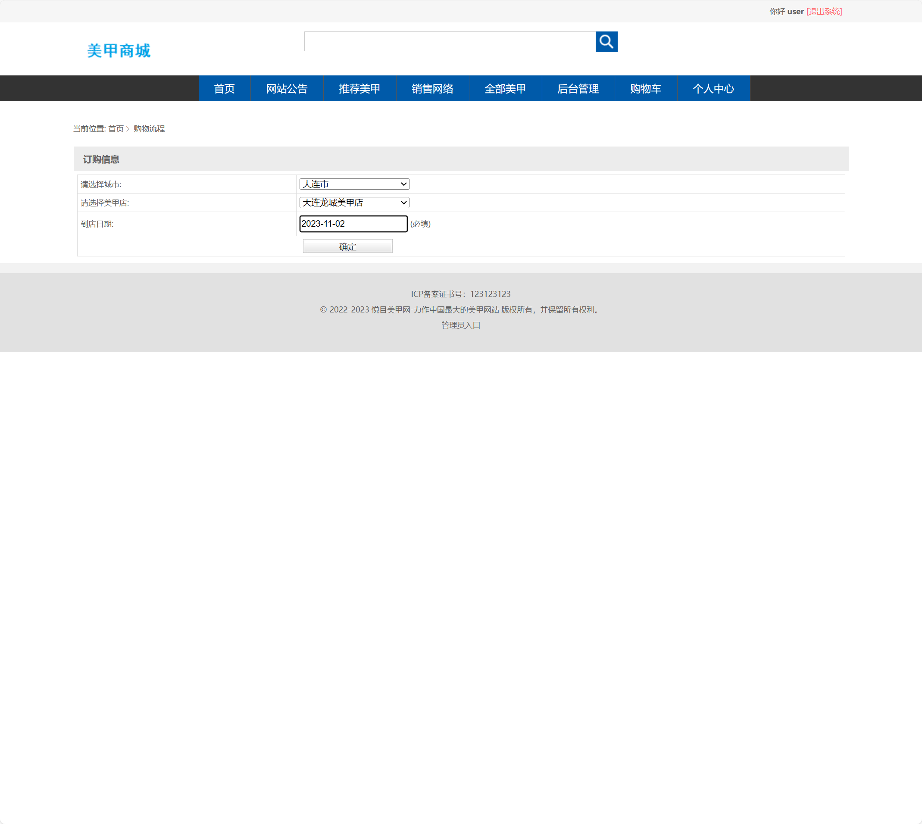922x824 pixels.
Task: Select 推荐美甲 in the navigation bar
Action: (359, 88)
